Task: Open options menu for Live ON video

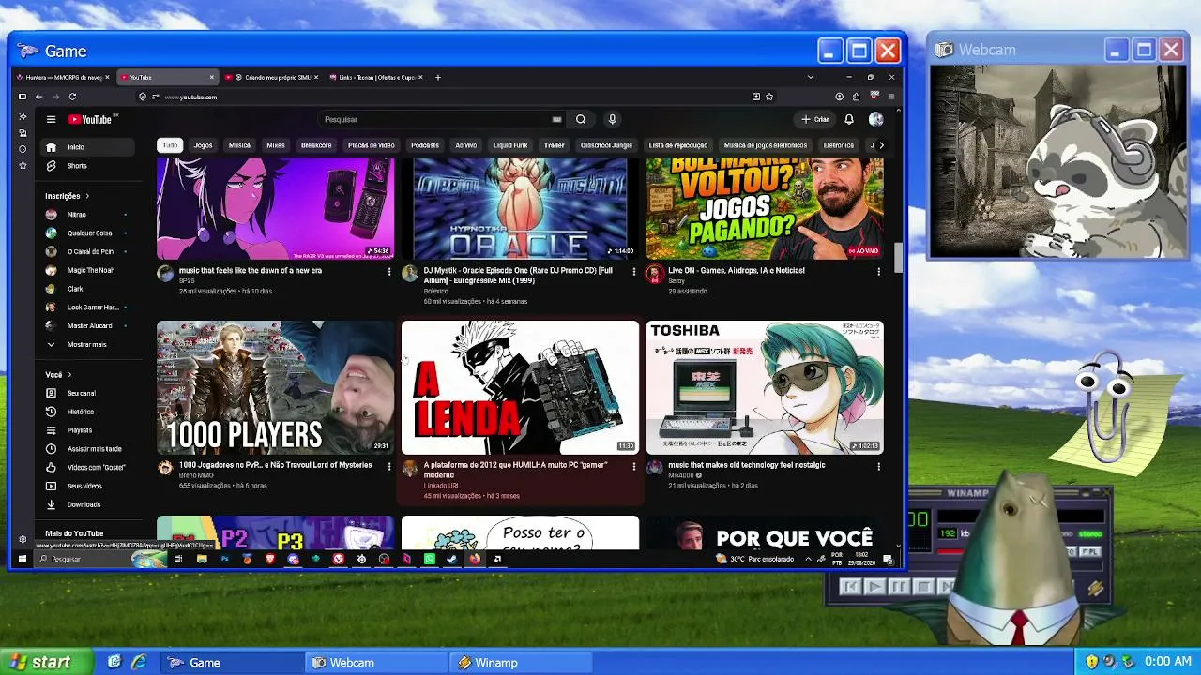Action: tap(878, 272)
